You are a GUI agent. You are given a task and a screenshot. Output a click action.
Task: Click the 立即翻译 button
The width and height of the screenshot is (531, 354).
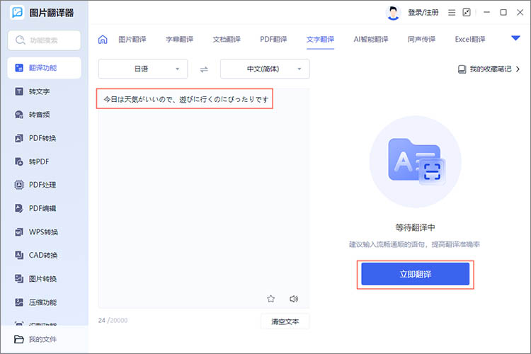(x=415, y=274)
